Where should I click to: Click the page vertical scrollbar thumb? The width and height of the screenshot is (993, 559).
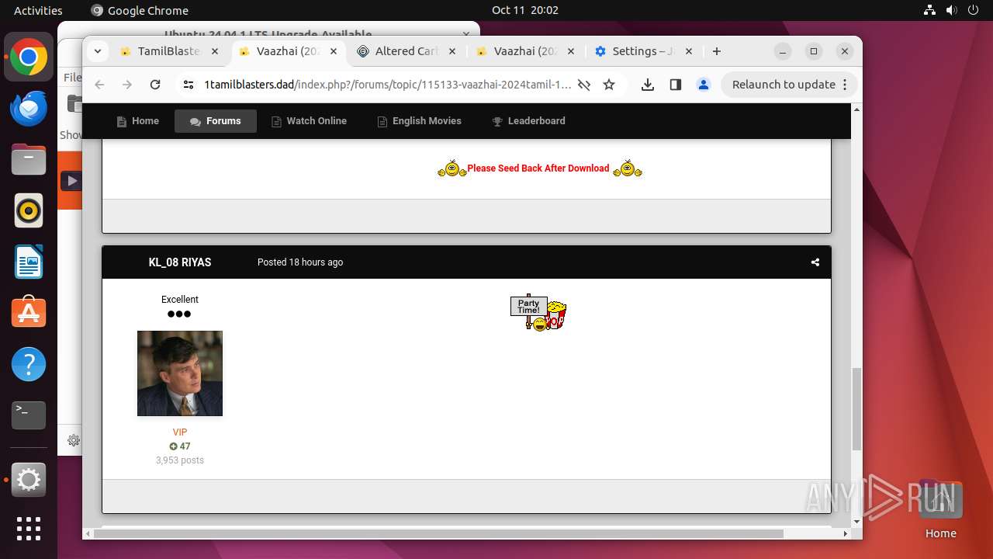pyautogui.click(x=856, y=409)
